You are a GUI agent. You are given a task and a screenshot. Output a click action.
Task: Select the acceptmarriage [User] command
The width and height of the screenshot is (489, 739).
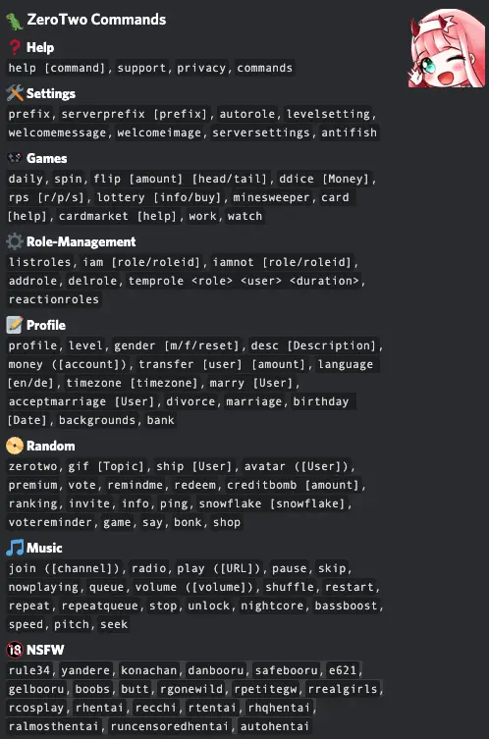(x=81, y=401)
